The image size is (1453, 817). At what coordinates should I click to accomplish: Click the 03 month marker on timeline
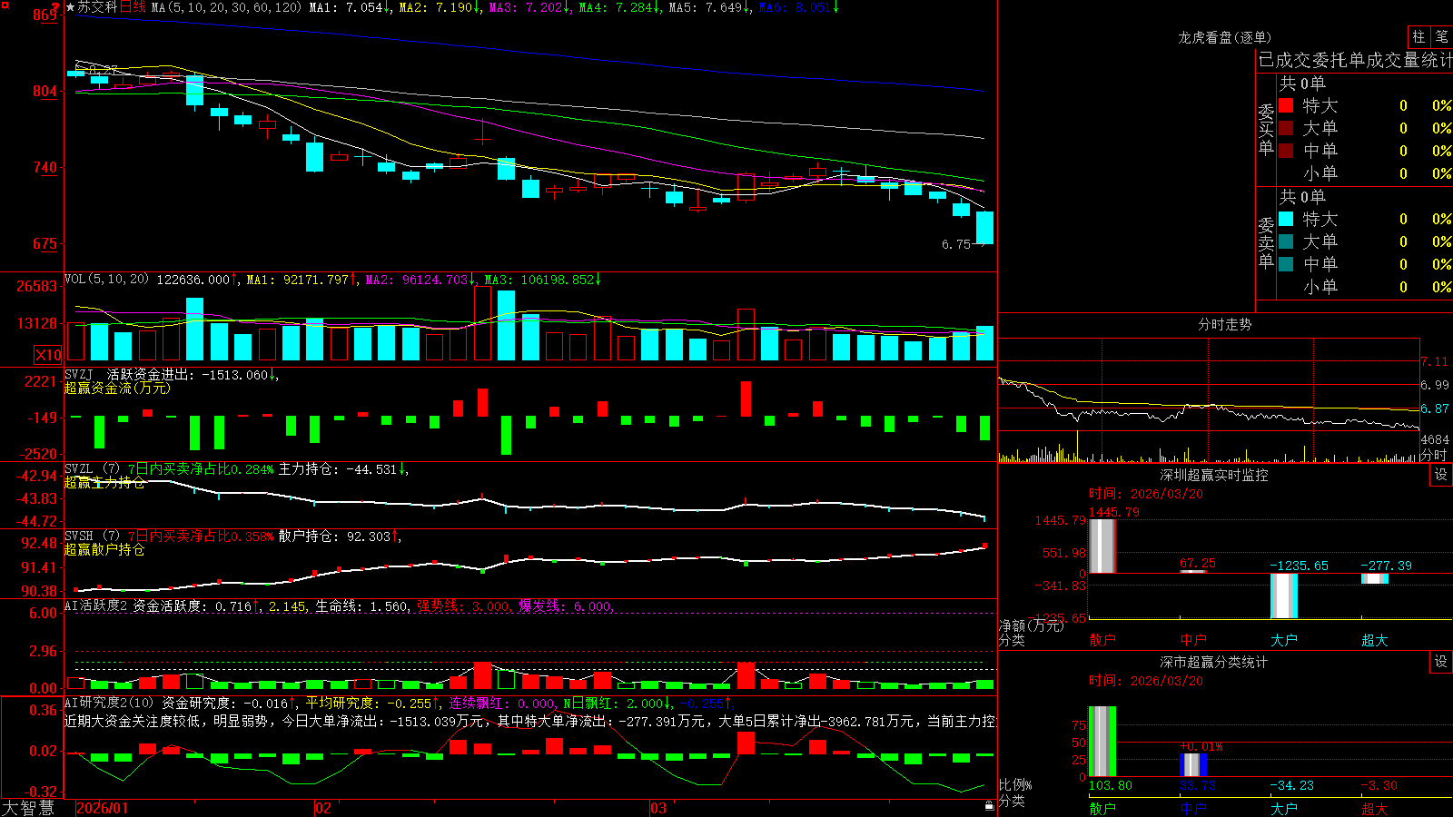point(658,808)
